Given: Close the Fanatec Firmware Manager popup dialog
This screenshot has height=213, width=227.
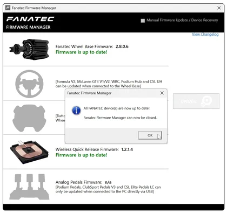Looking at the screenshot, I should tap(162, 93).
